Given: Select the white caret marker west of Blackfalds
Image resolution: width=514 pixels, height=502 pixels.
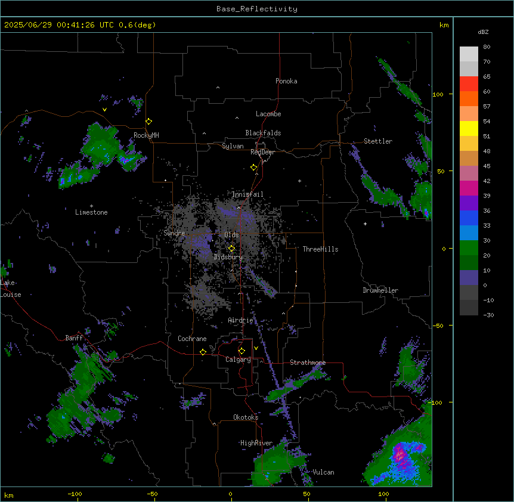Looking at the screenshot, I should pyautogui.click(x=204, y=134).
